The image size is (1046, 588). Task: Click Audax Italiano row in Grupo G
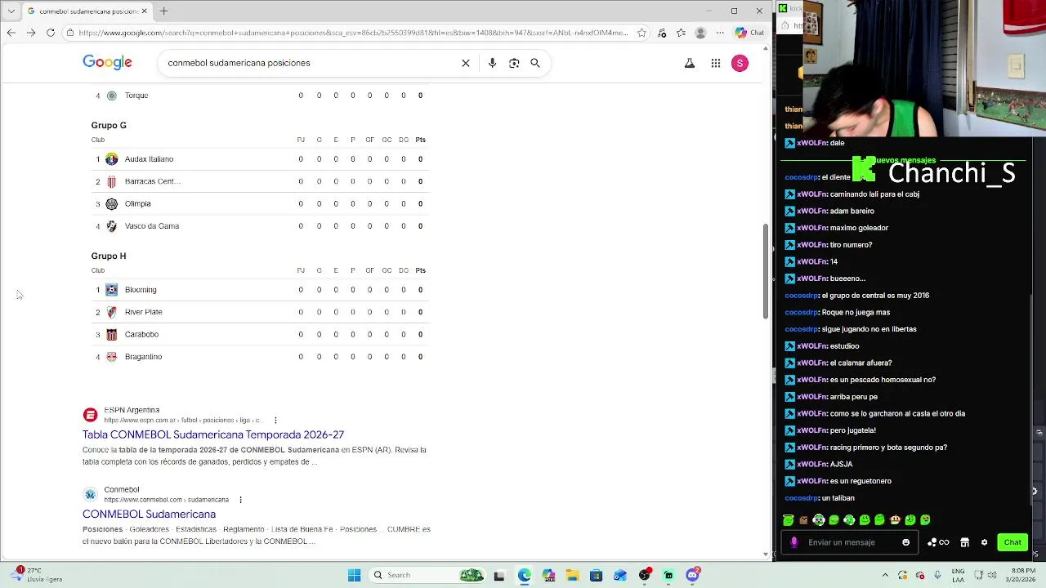click(x=260, y=159)
